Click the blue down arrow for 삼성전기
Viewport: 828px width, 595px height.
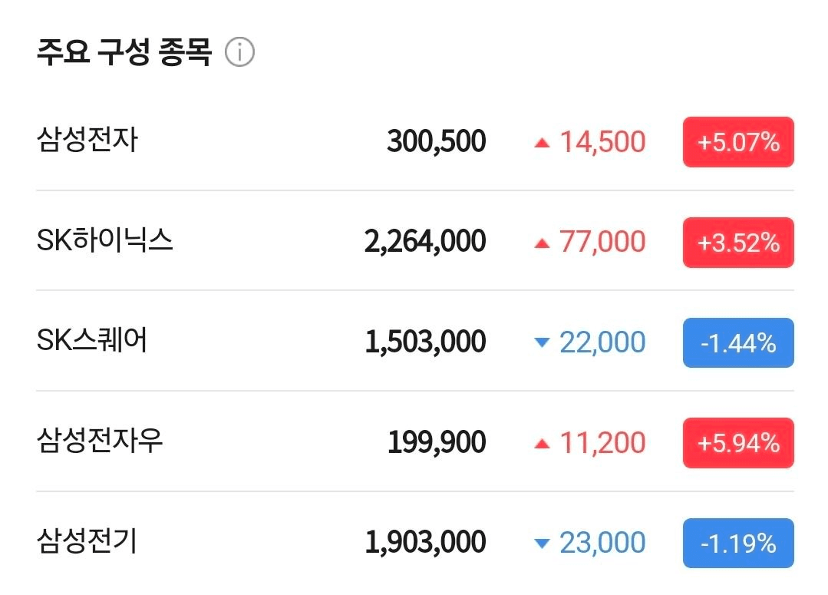pos(542,544)
